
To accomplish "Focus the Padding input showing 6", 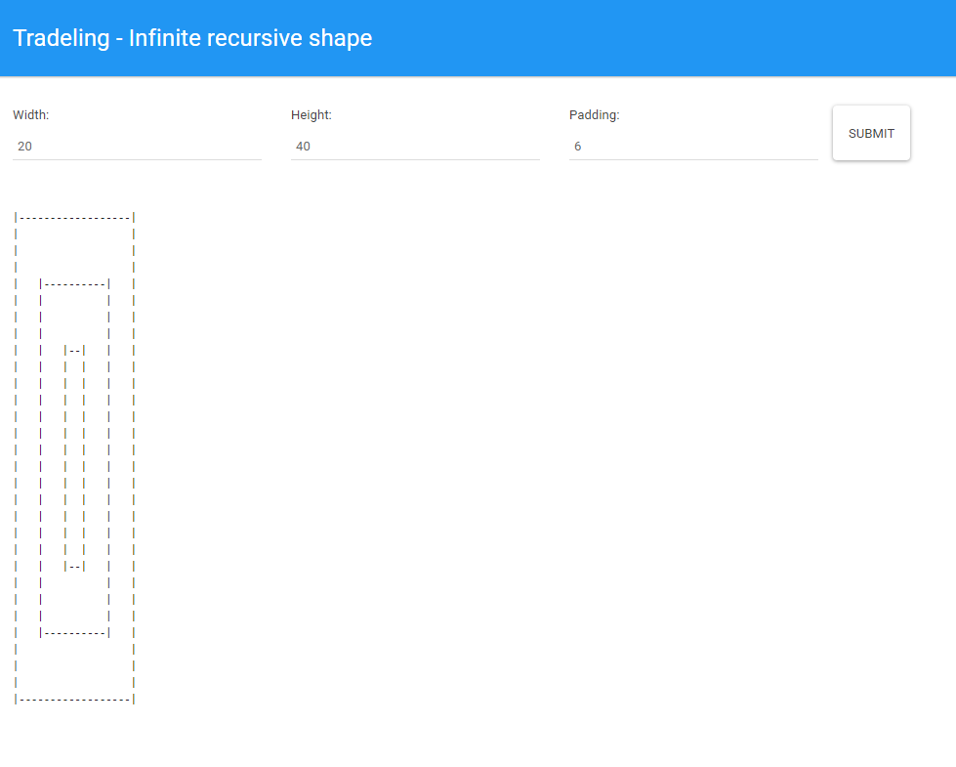I will (x=693, y=147).
